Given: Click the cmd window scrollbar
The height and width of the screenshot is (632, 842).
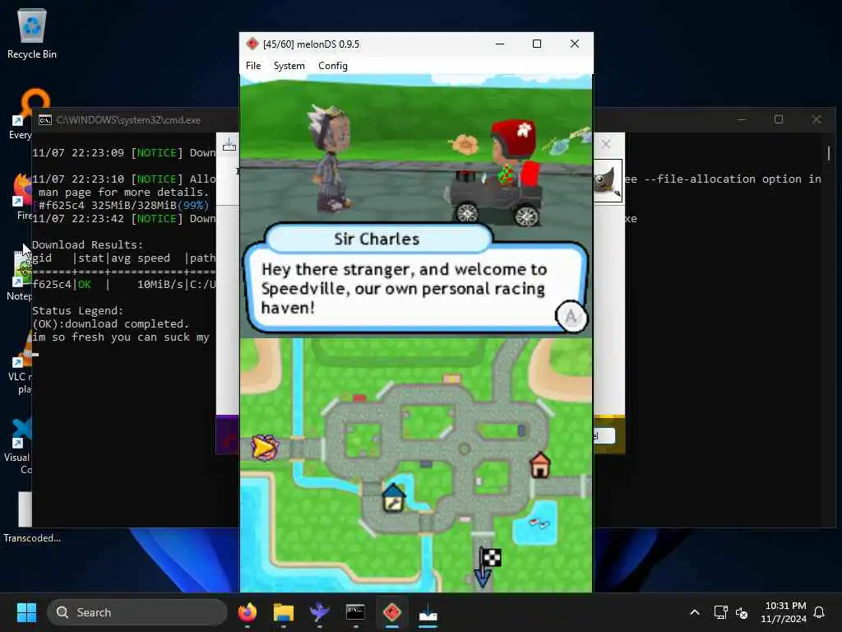Looking at the screenshot, I should [829, 153].
